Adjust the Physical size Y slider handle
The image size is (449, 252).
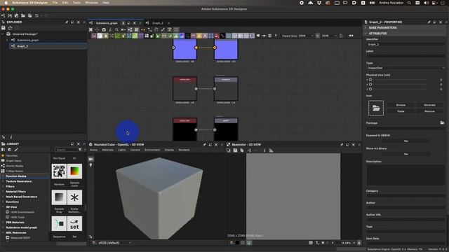pyautogui.click(x=370, y=85)
